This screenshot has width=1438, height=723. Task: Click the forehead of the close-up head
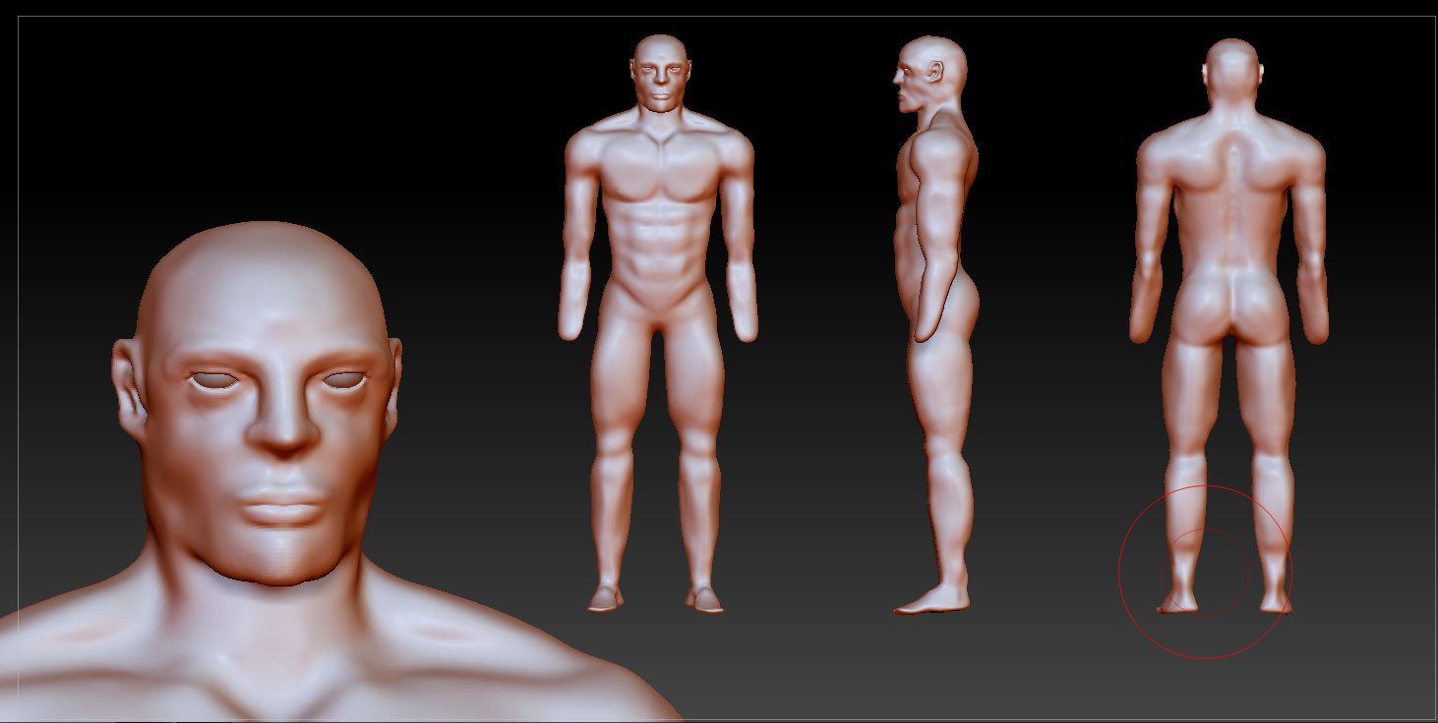(x=264, y=312)
